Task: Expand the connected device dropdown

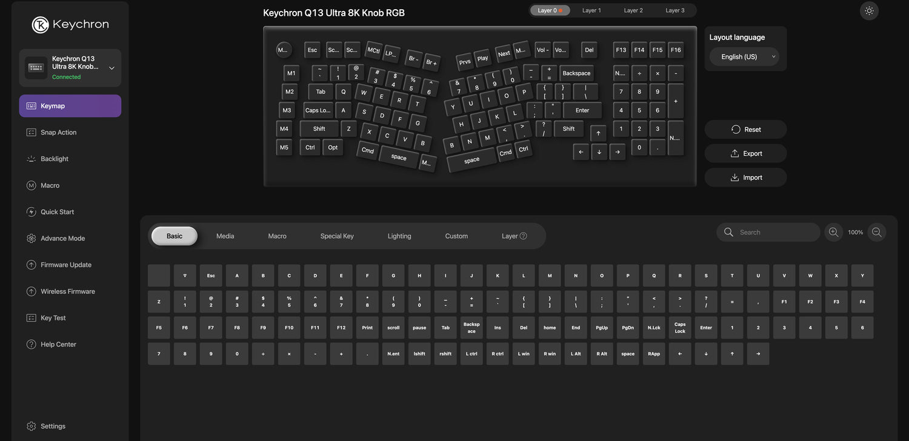Action: pos(112,68)
